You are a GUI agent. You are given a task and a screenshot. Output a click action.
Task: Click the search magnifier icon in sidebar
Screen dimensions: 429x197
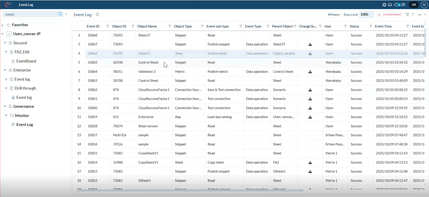click(x=60, y=14)
